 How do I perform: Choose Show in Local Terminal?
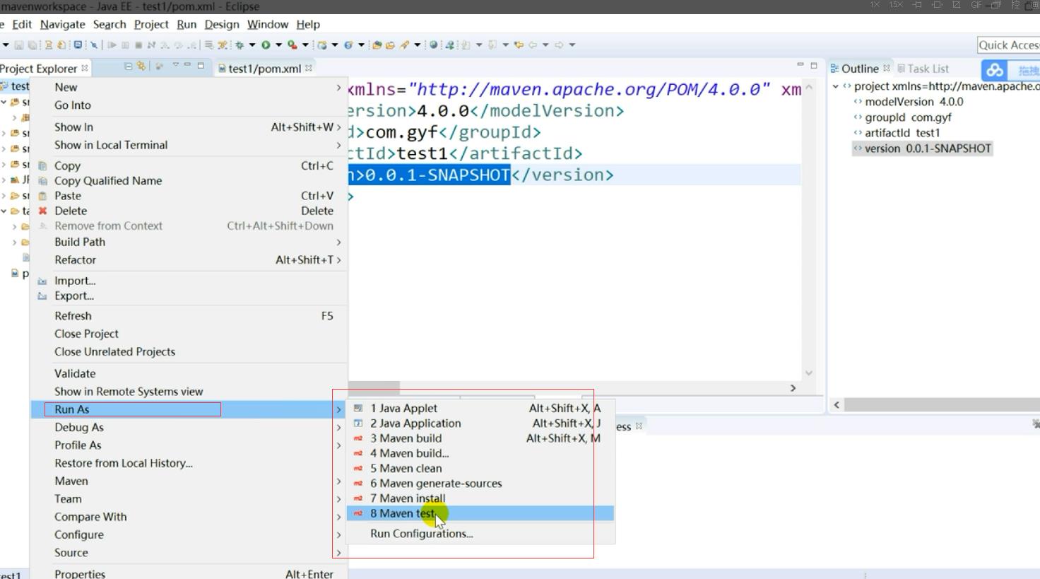(x=189, y=145)
